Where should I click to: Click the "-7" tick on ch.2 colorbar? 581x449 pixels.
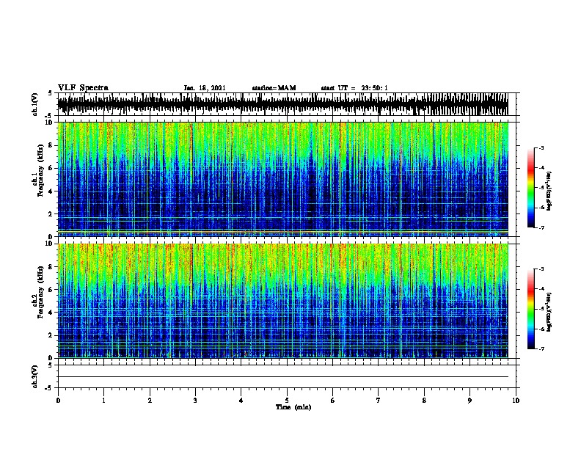pos(541,349)
